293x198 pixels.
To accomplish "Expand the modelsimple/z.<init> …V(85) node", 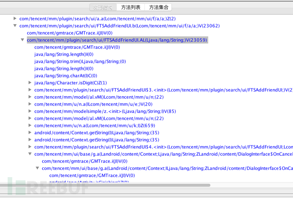I will (x=30, y=111).
